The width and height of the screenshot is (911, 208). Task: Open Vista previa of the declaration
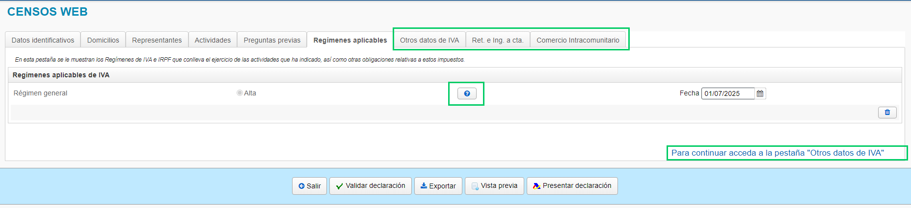tap(494, 186)
